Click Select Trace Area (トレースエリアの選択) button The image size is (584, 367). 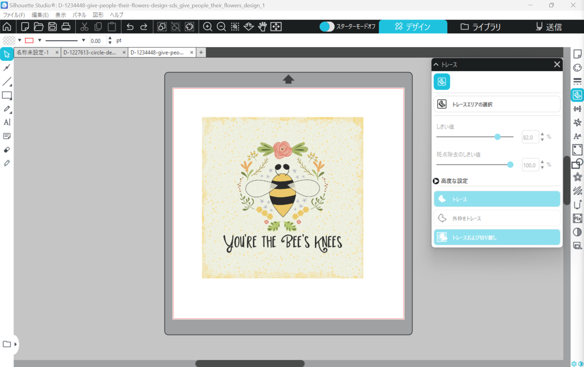coord(497,104)
